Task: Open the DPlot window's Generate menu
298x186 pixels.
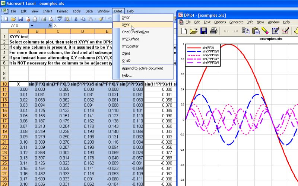Action: coord(236,22)
